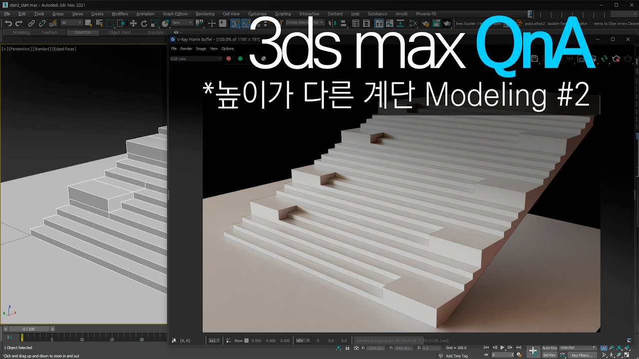Toggle Window/Crossing selection mode
The height and width of the screenshot is (359, 639).
121,23
